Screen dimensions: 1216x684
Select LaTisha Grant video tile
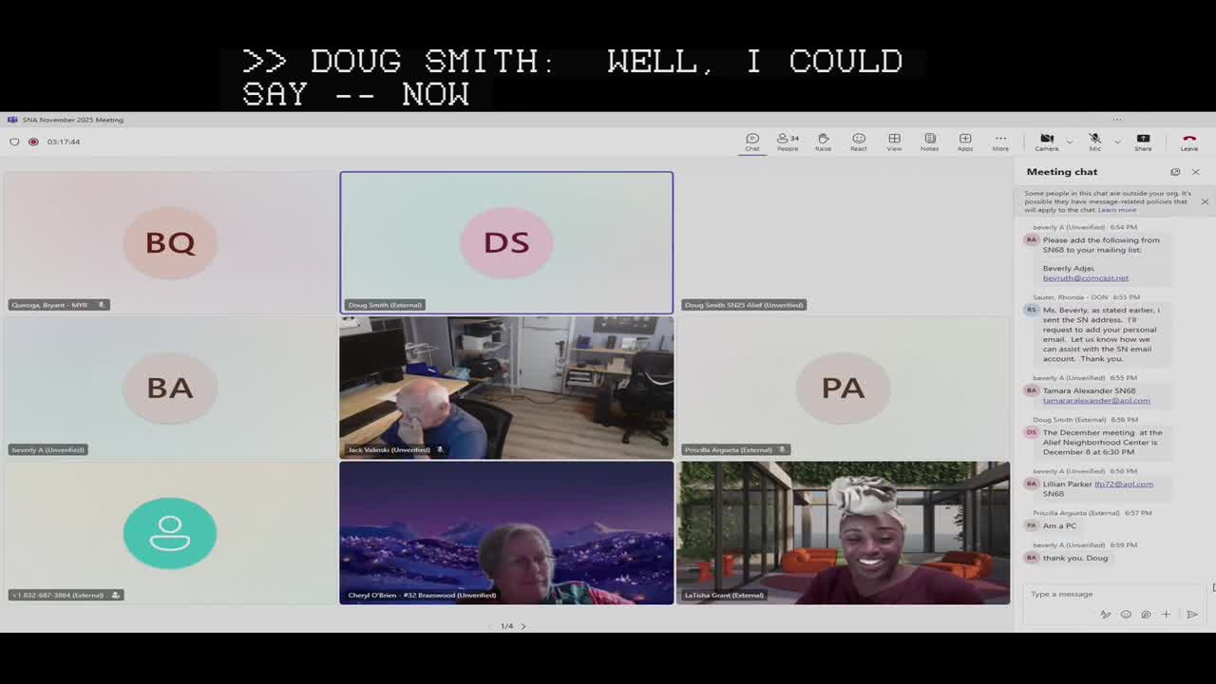[x=843, y=533]
